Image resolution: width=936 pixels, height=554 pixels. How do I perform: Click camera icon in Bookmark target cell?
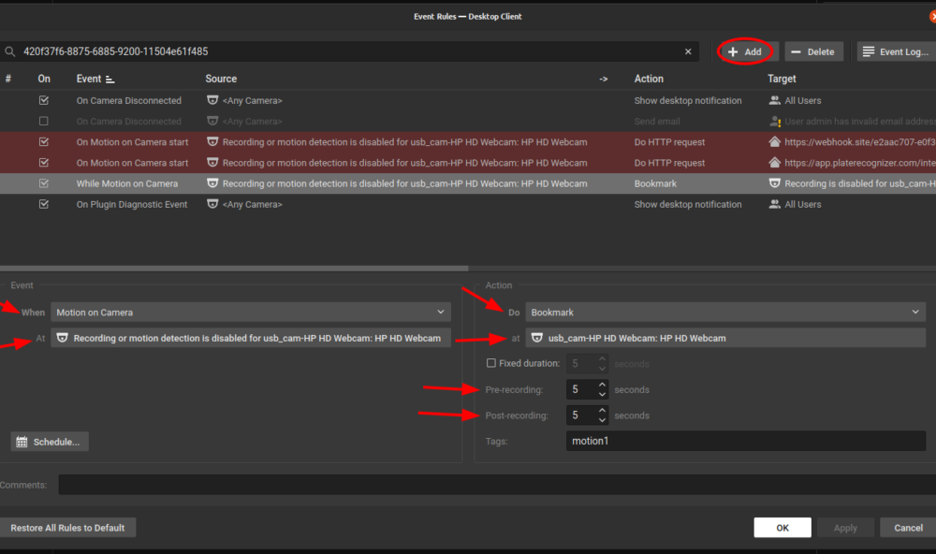774,183
